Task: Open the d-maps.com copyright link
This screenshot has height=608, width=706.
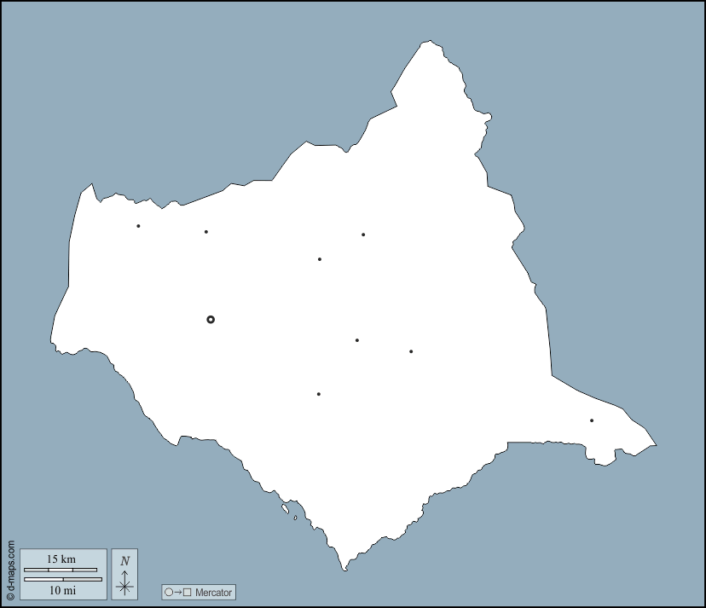Action: [x=10, y=571]
